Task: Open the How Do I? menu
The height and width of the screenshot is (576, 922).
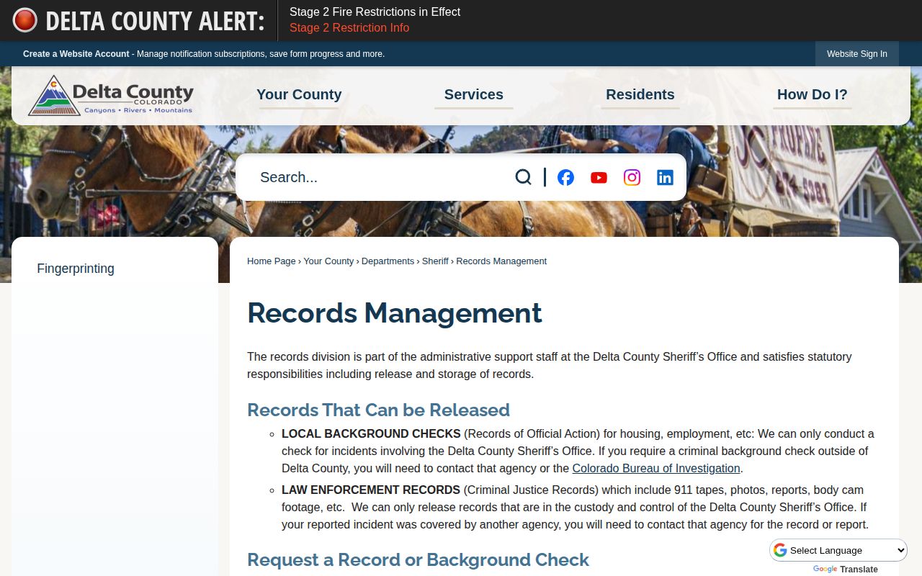Action: 813,94
